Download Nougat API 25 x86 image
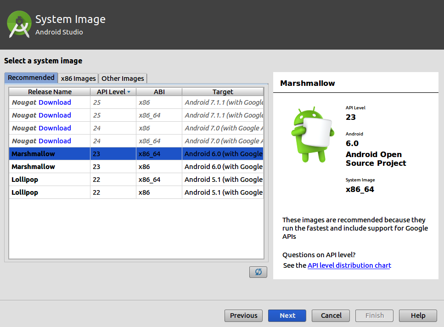The width and height of the screenshot is (444, 327). pos(55,102)
